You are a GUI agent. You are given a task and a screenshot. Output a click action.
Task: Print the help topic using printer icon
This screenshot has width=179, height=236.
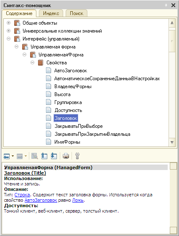pos(66,156)
